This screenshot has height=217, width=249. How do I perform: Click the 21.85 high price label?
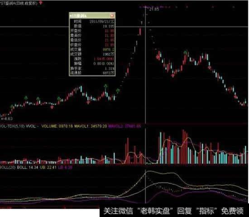pyautogui.click(x=154, y=9)
